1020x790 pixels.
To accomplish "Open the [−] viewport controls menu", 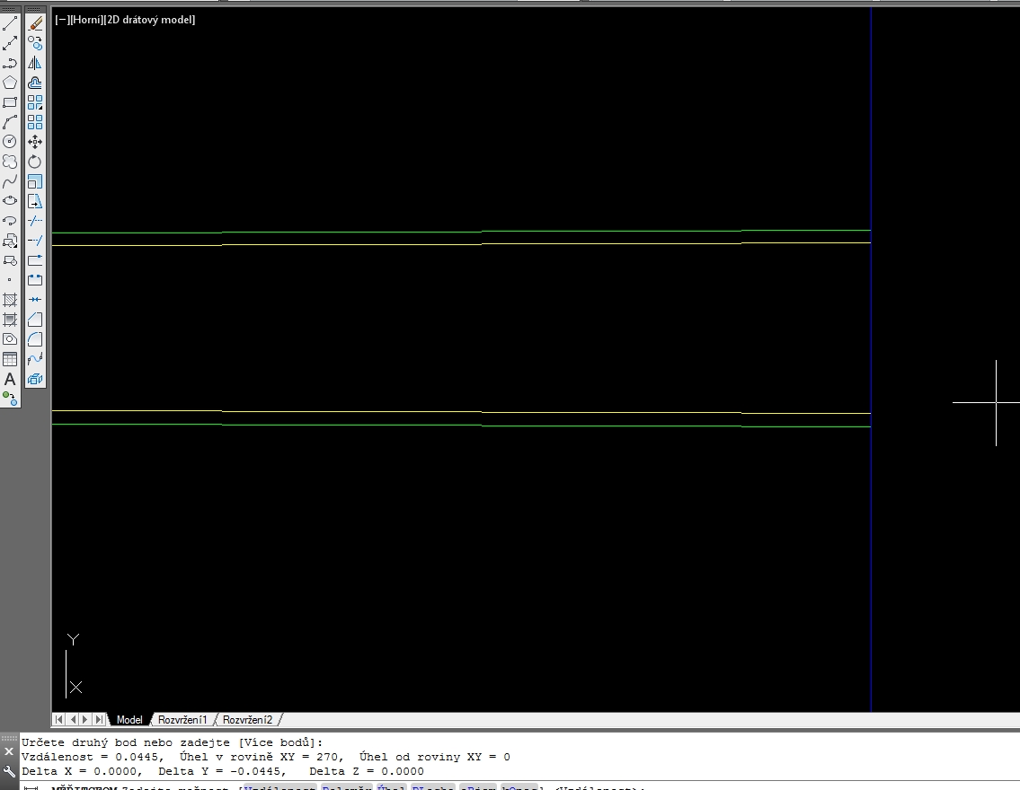I will coord(61,20).
